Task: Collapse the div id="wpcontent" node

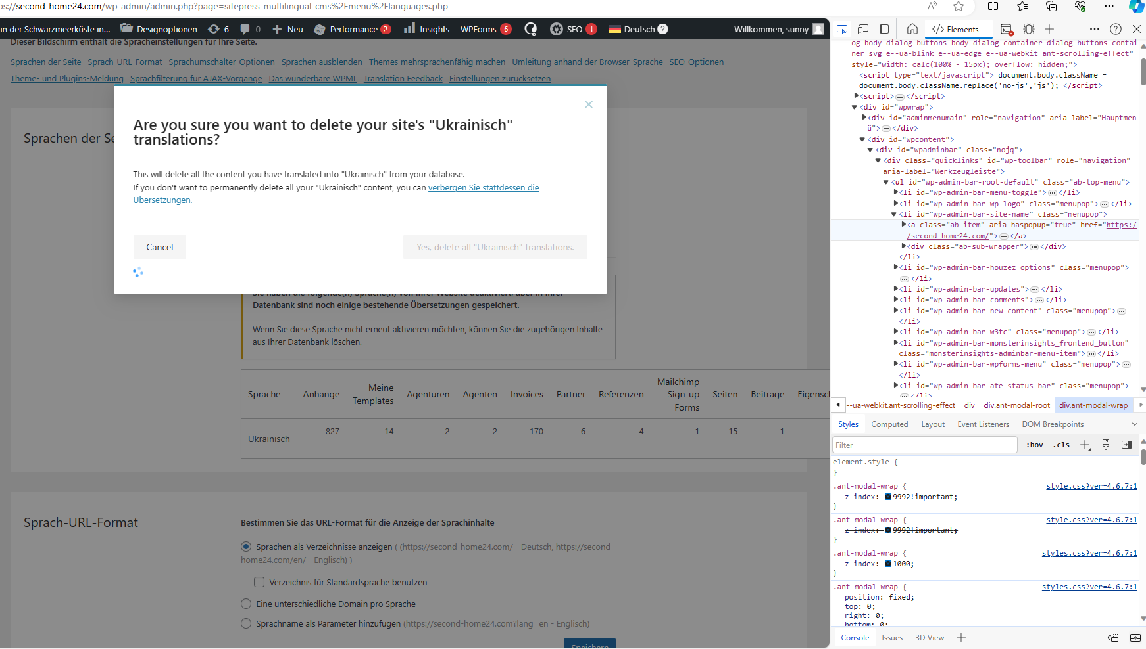Action: (862, 139)
